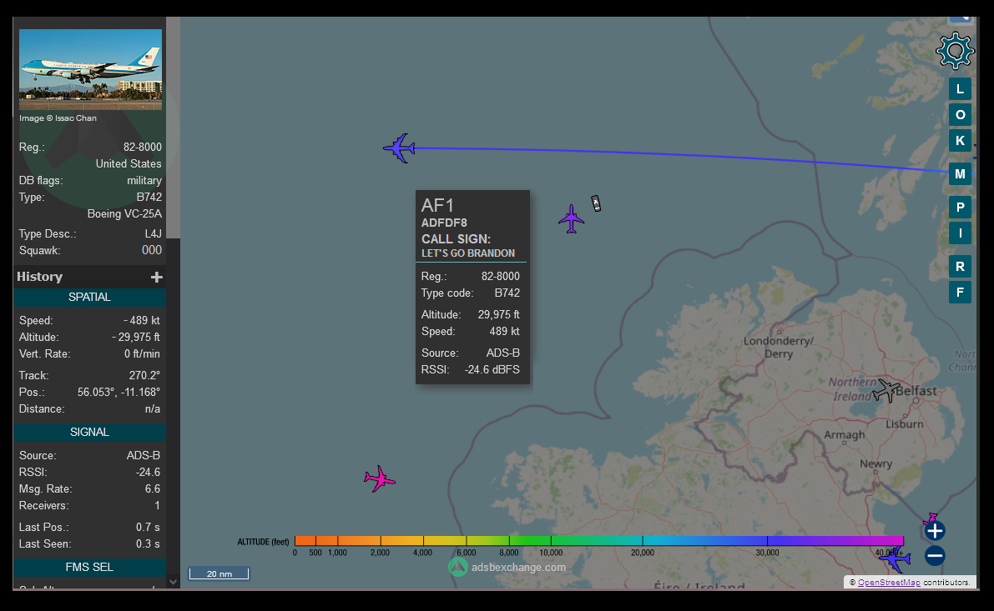994x611 pixels.
Task: Toggle the L map button
Action: [960, 89]
